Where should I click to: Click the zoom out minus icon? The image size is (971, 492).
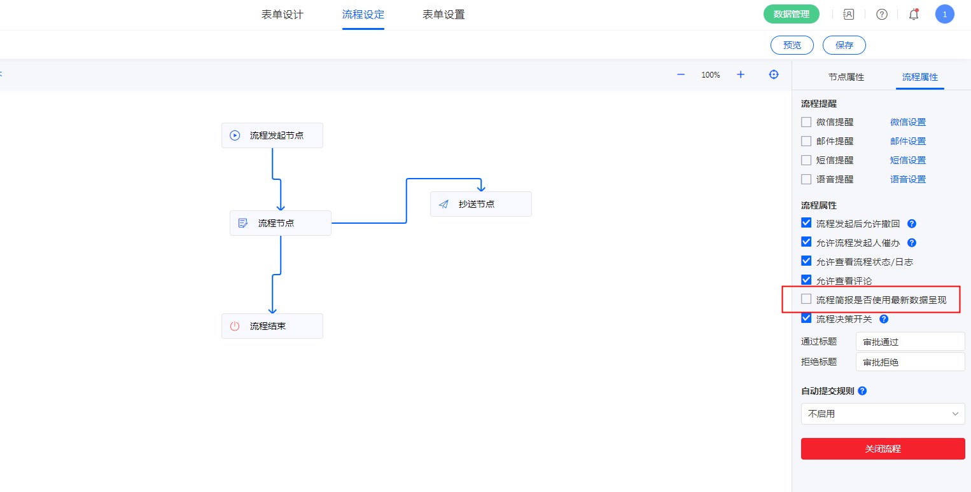click(681, 75)
